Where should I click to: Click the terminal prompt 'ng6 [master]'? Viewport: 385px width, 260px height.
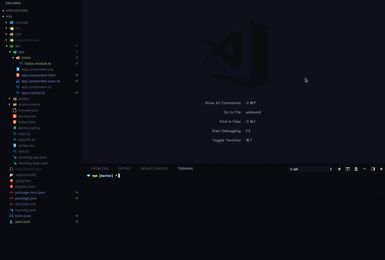point(102,176)
